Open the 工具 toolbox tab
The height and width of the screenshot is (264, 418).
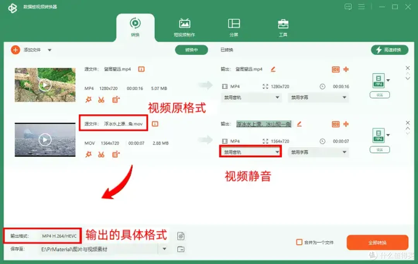[283, 27]
